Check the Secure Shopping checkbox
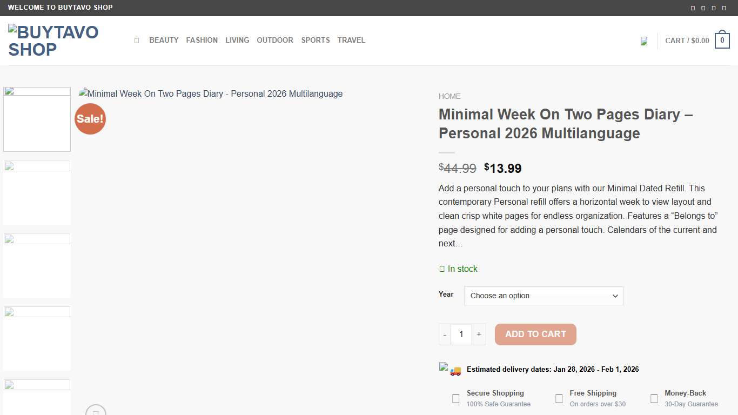Image resolution: width=738 pixels, height=415 pixels. [455, 398]
